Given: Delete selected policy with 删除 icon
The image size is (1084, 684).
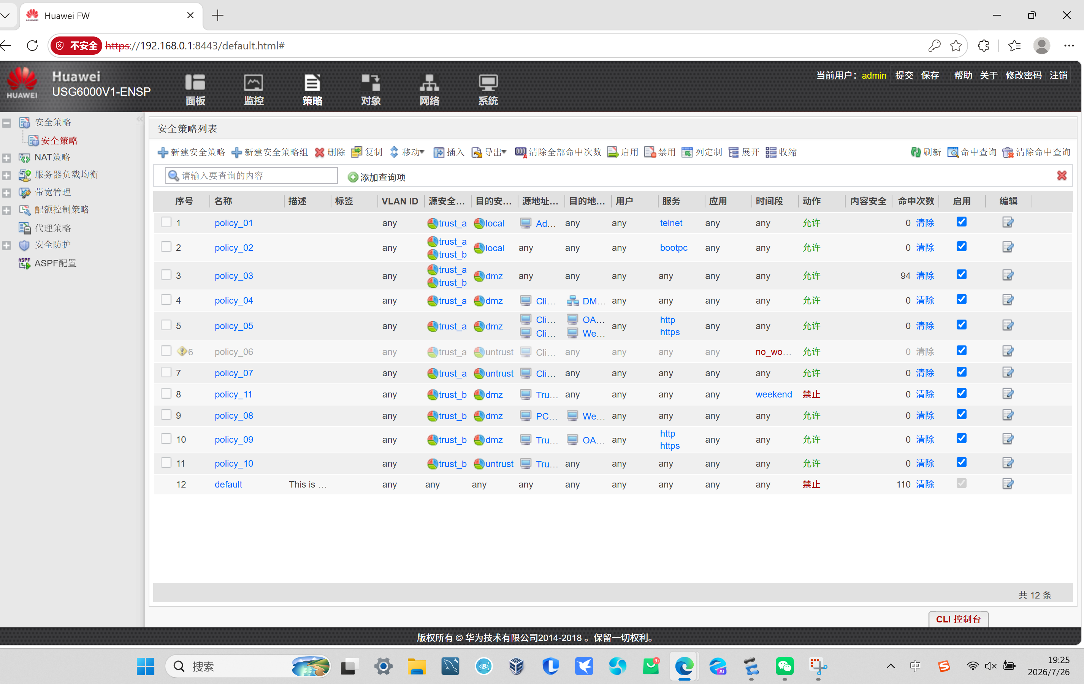Looking at the screenshot, I should (x=319, y=152).
